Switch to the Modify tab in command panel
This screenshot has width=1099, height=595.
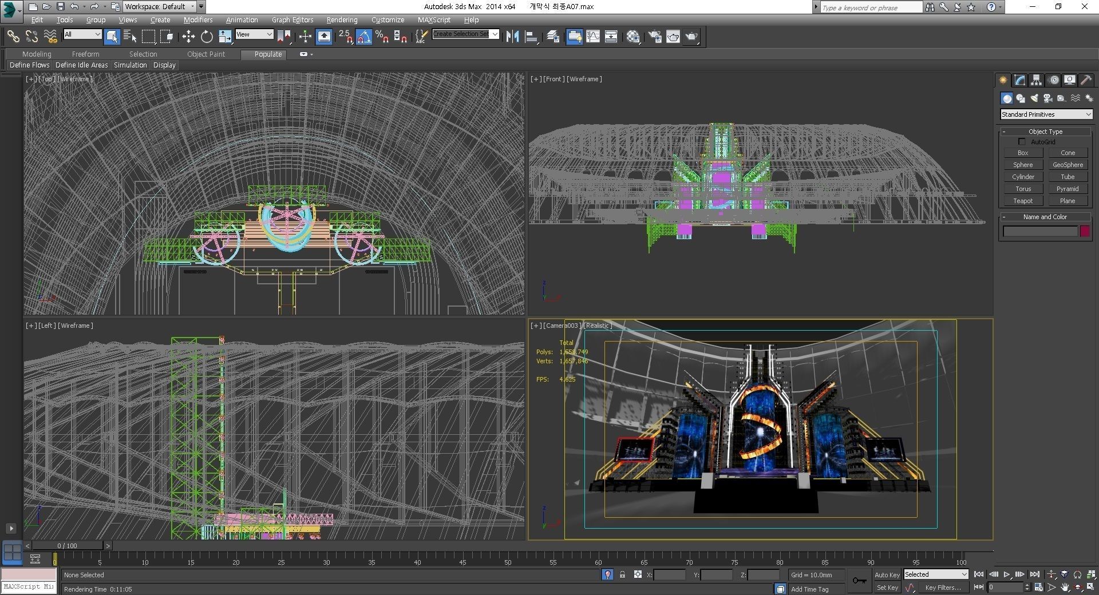(1020, 80)
